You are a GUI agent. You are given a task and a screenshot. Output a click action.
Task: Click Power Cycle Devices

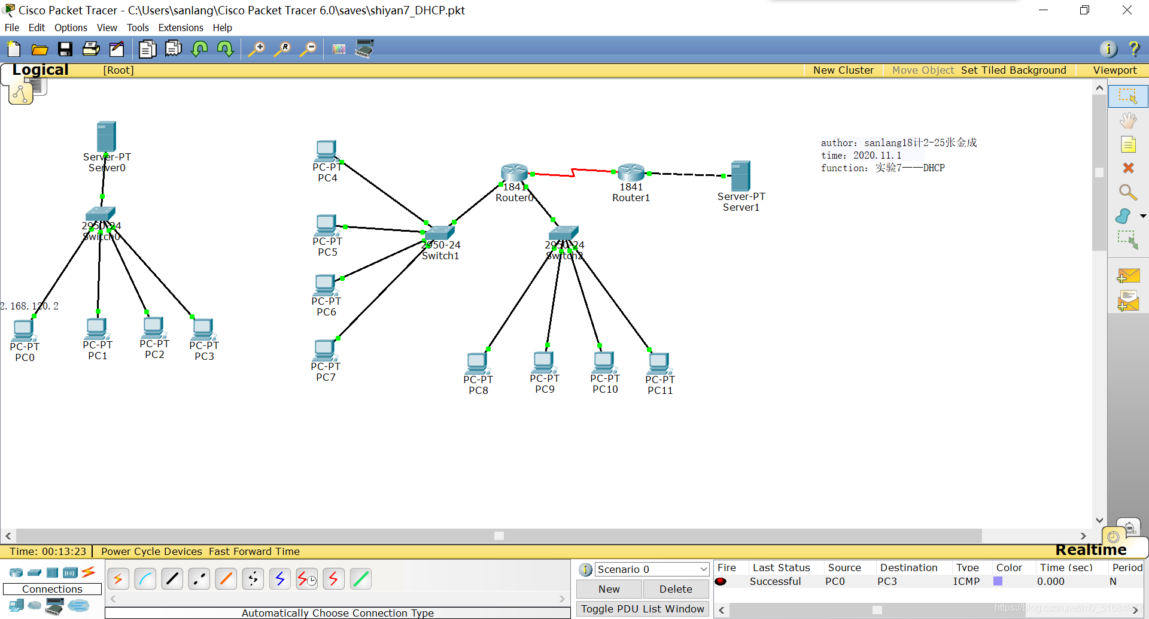(x=151, y=551)
